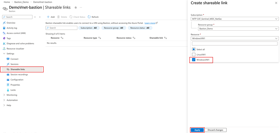Click the Refresh circular arrow icon
Viewport: 280px width, 133px height.
point(89,17)
